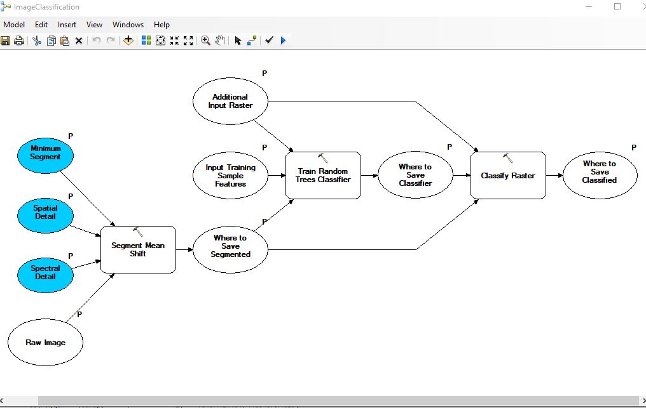646x408 pixels.
Task: Open the Edit menu
Action: pyautogui.click(x=41, y=25)
